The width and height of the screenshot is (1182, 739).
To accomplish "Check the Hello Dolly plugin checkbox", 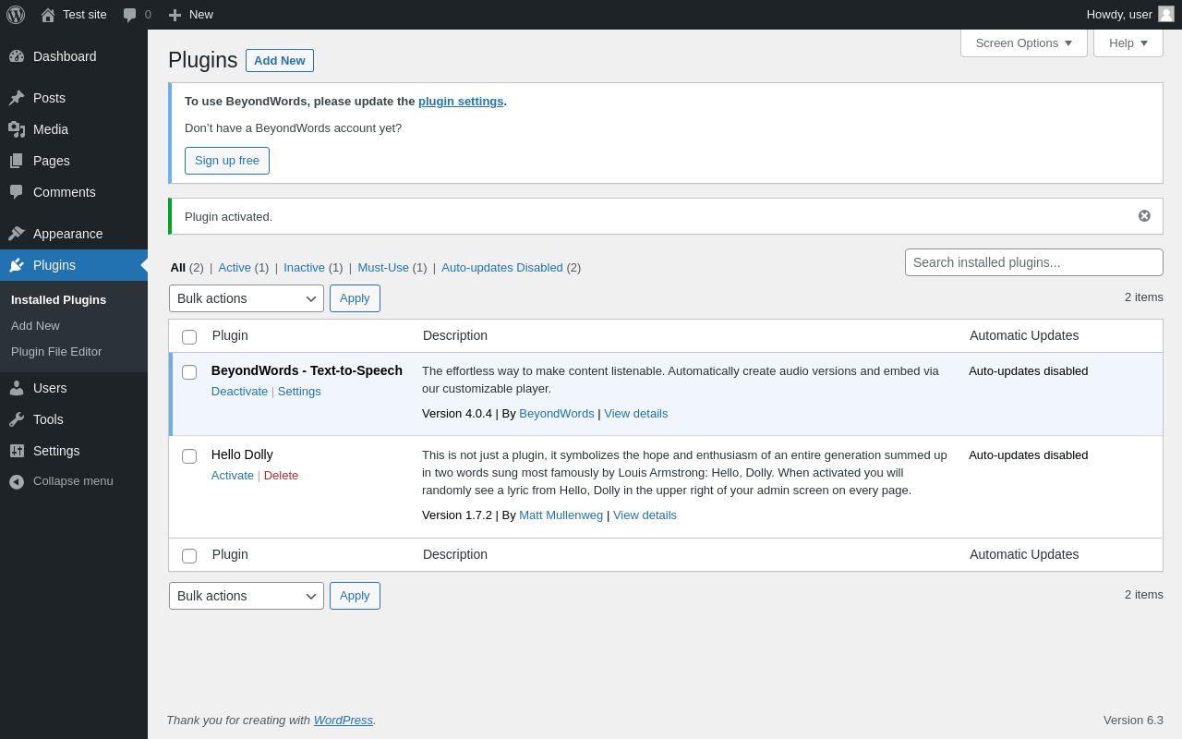I will pos(189,456).
